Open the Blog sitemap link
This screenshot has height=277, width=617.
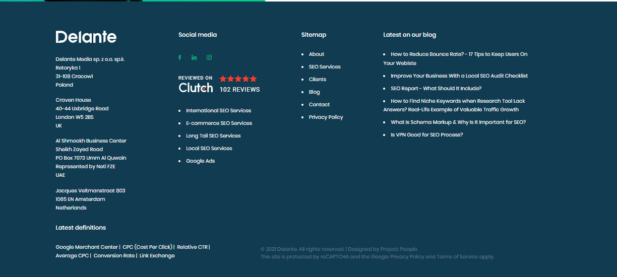pos(315,92)
